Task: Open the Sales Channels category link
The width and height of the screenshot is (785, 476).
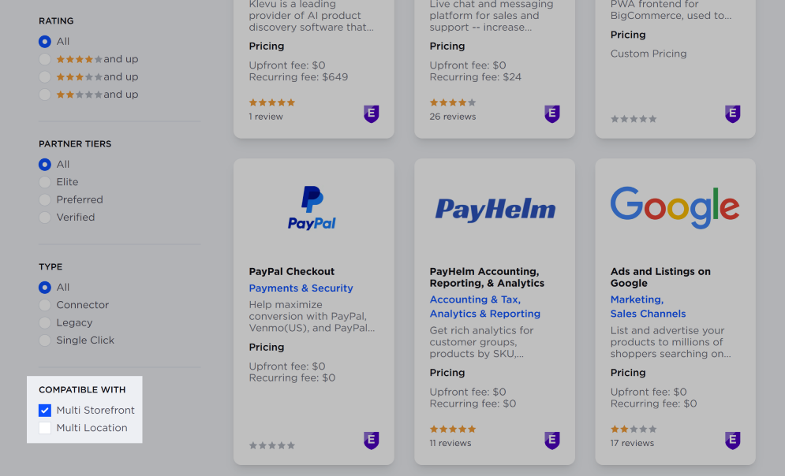Action: coord(648,314)
